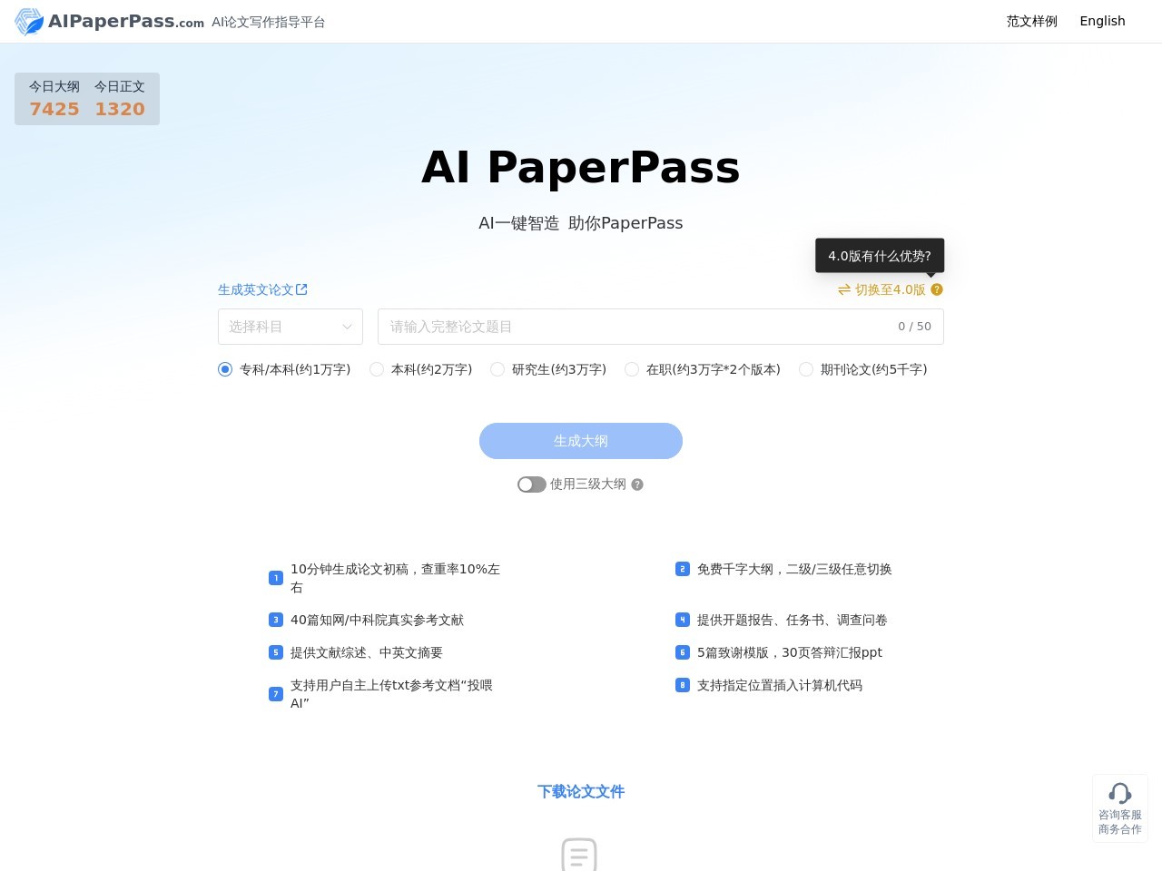Click number 8 badge for 支持指定位置插入计算机代码
Screen dimensions: 1162x871
(x=683, y=685)
